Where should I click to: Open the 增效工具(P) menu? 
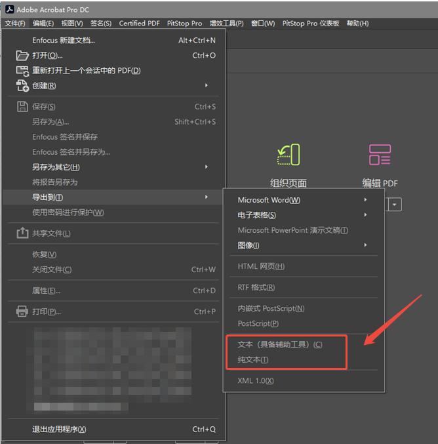click(x=226, y=24)
